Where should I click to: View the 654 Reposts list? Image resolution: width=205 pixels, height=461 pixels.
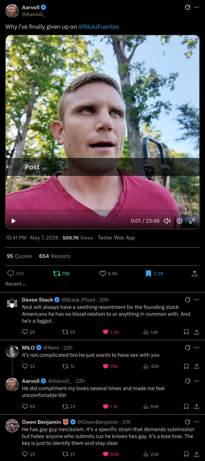tap(55, 256)
